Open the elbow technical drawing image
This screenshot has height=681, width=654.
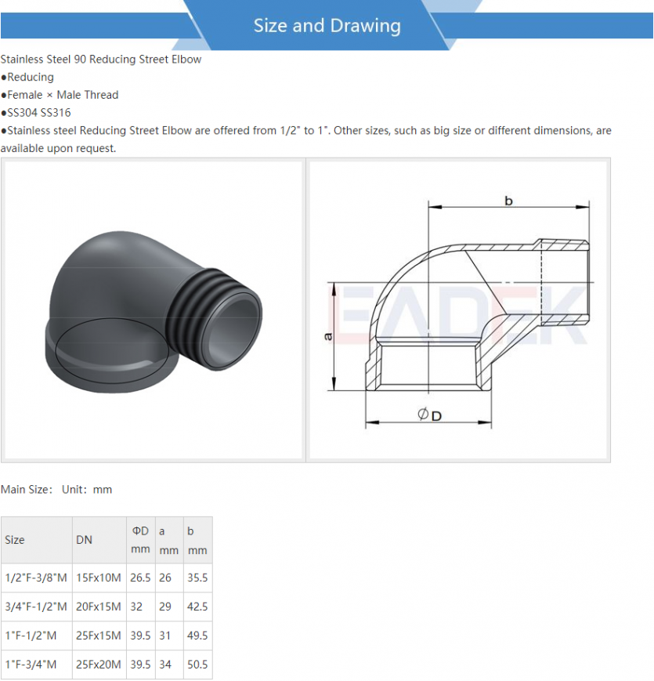(459, 310)
